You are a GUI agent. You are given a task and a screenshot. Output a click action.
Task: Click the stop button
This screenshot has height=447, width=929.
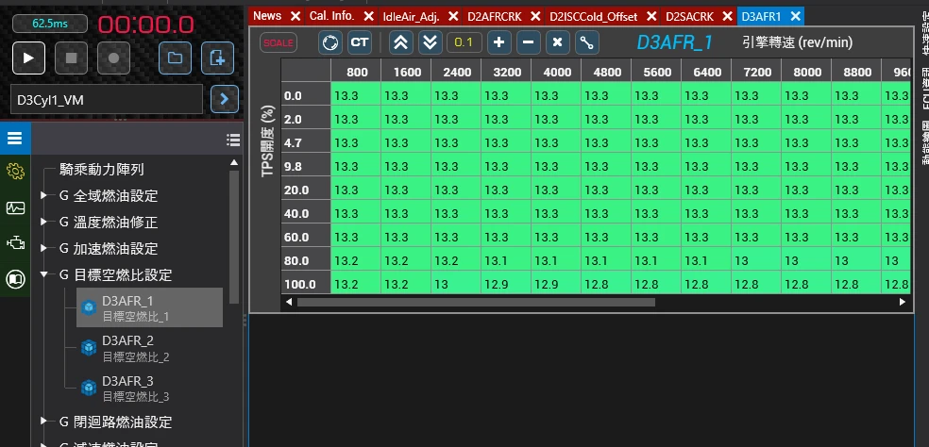(x=71, y=58)
